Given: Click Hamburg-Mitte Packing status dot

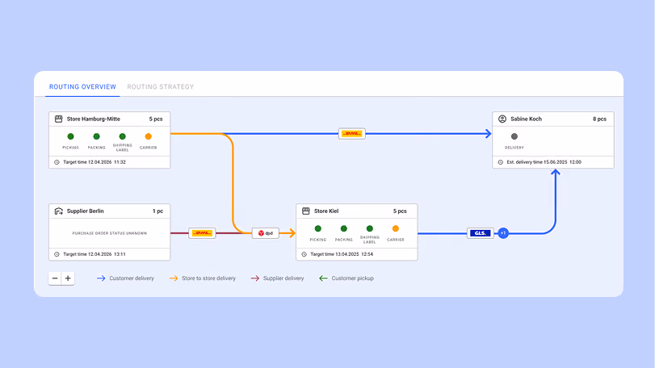Looking at the screenshot, I should click(96, 136).
